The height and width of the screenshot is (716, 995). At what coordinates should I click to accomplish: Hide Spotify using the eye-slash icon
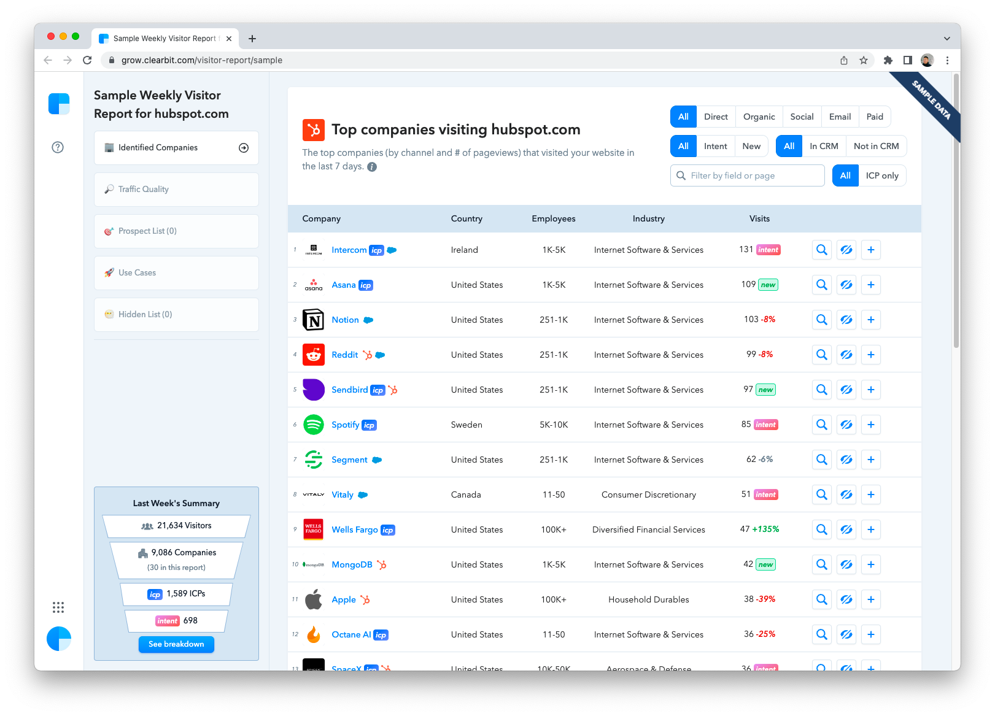coord(846,425)
